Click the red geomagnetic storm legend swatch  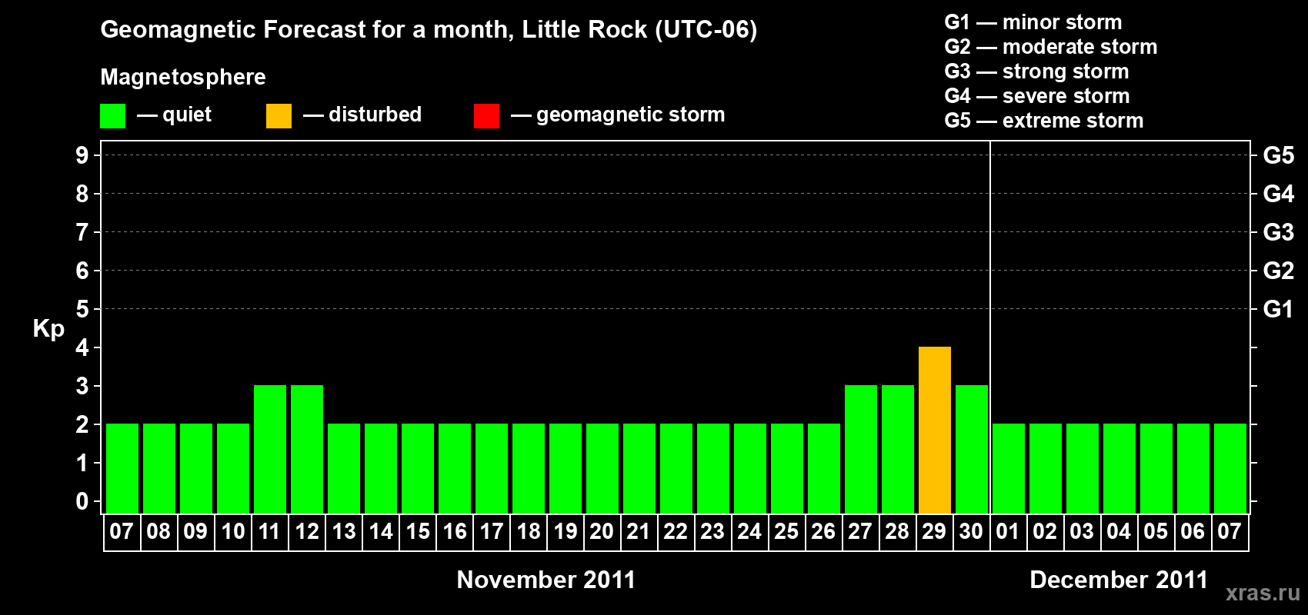tap(486, 116)
